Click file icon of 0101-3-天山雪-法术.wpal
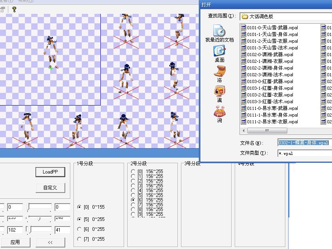 pyautogui.click(x=243, y=48)
